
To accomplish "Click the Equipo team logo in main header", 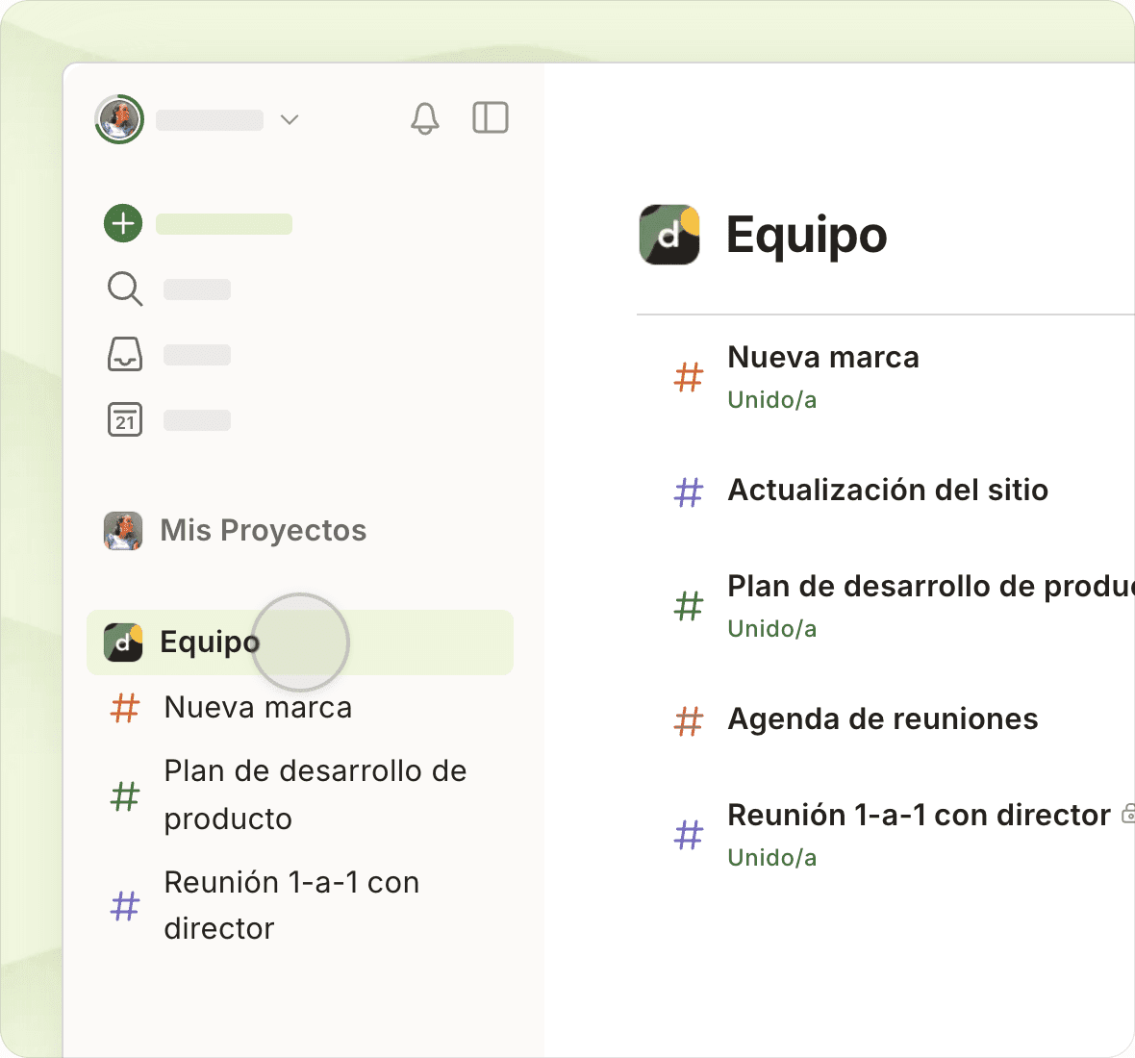I will point(669,235).
